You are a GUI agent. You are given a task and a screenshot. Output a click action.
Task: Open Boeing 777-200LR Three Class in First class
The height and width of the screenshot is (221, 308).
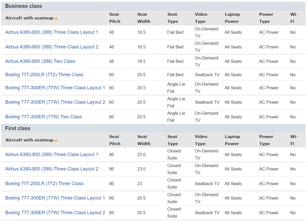tap(44, 184)
